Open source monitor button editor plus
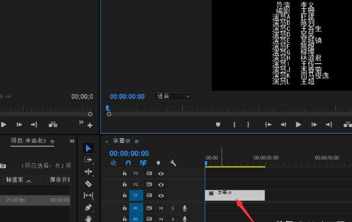 coord(90,125)
